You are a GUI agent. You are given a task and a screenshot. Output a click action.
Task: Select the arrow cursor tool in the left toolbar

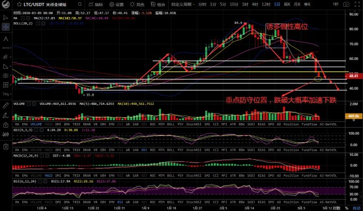pyautogui.click(x=6, y=18)
